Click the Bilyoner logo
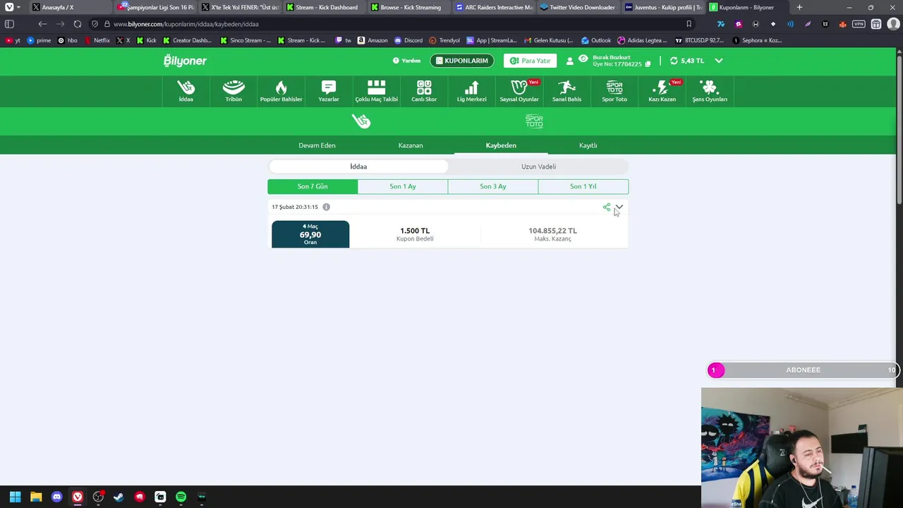Image resolution: width=903 pixels, height=508 pixels. 185,61
